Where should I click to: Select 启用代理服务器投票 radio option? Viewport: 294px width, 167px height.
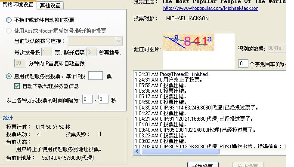9,76
